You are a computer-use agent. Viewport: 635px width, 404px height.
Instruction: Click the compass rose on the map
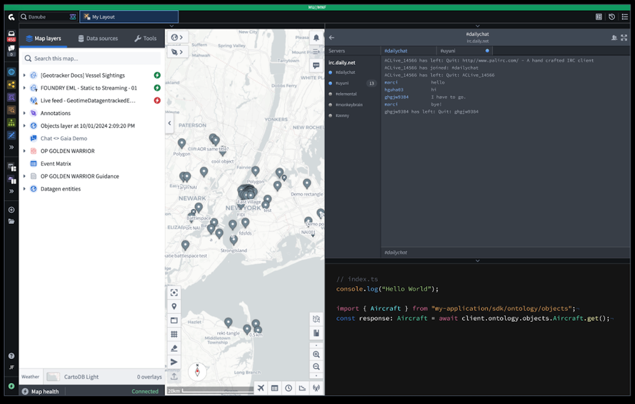tap(197, 372)
